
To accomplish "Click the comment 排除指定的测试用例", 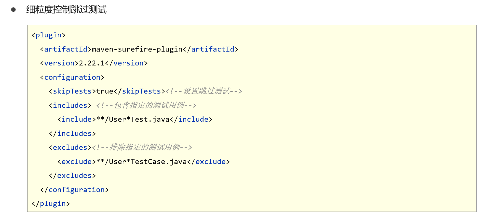I will [x=142, y=147].
